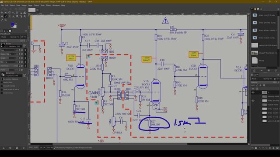Open tool options tab configuration menu
280x157 pixels.
(x=26, y=31)
